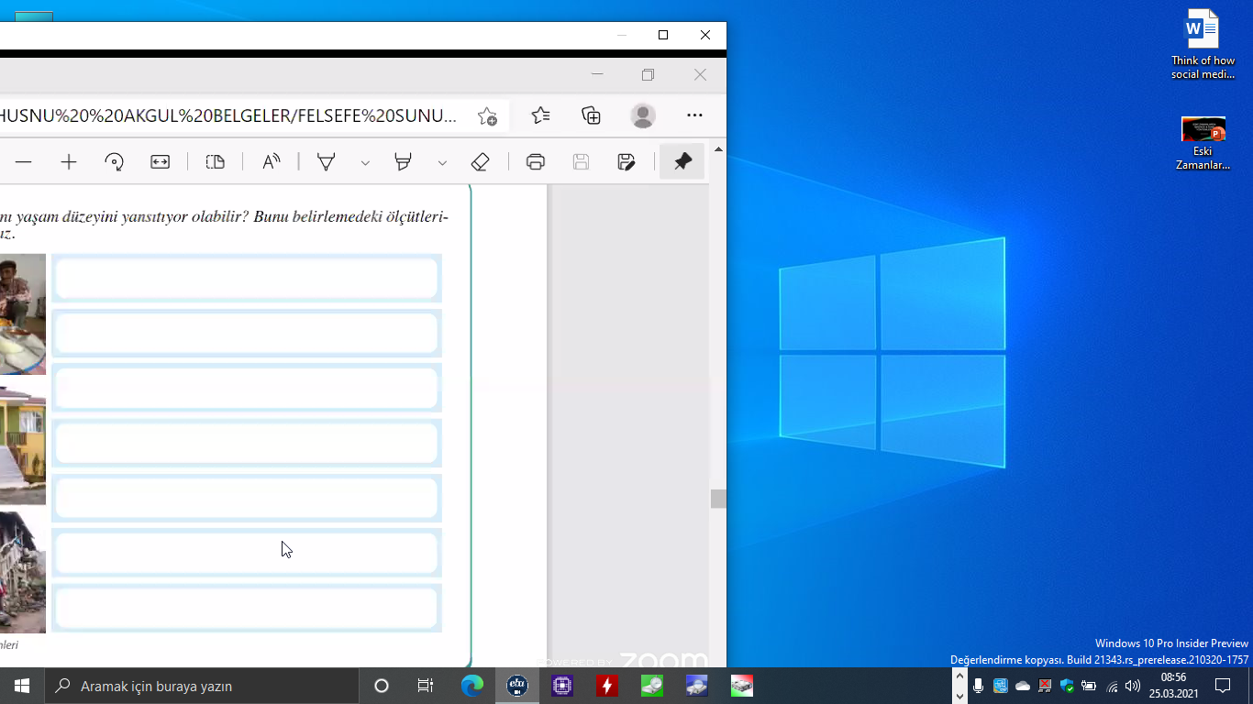1253x704 pixels.
Task: Open the Favorites list
Action: (x=541, y=115)
